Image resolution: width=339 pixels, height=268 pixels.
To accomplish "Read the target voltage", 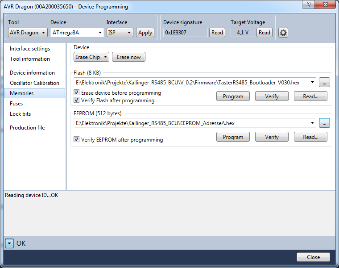I will pos(265,33).
